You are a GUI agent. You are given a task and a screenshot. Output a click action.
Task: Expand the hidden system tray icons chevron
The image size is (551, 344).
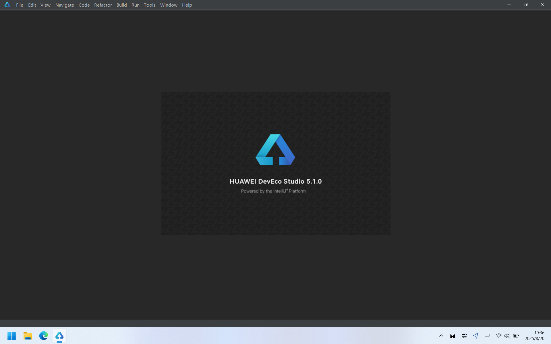coord(441,336)
